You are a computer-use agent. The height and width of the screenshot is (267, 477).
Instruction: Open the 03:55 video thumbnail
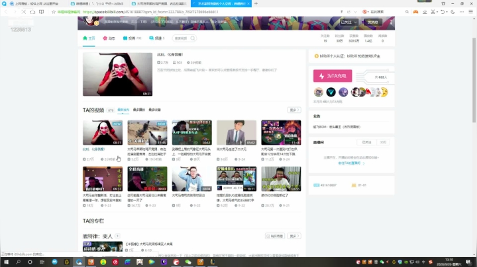(x=281, y=179)
